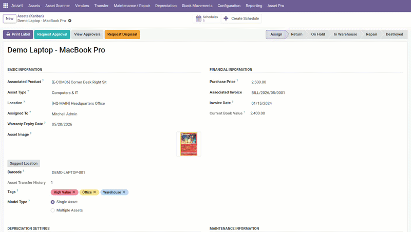Open the Invoice Date 01/15/2024 picker

[x=327, y=104]
